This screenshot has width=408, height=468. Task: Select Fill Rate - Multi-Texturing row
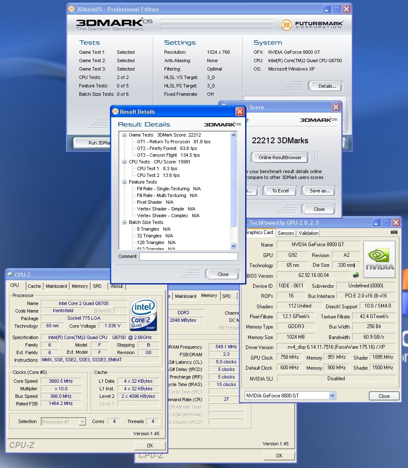pyautogui.click(x=167, y=195)
